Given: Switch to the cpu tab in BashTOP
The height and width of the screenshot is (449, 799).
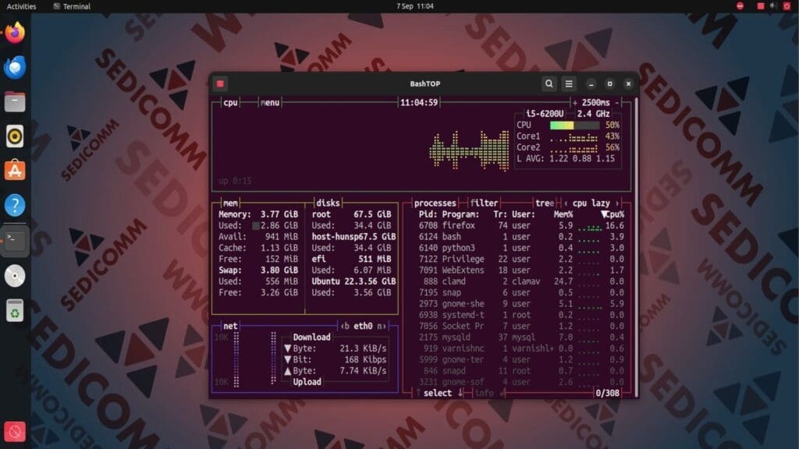Looking at the screenshot, I should click(230, 101).
